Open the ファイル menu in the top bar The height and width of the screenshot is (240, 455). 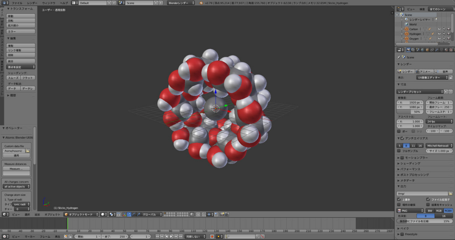coord(16,3)
